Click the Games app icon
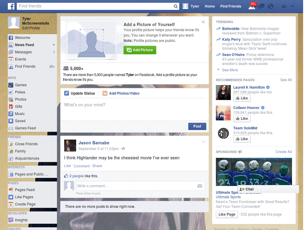Image resolution: width=307 pixels, height=230 pixels. click(11, 85)
